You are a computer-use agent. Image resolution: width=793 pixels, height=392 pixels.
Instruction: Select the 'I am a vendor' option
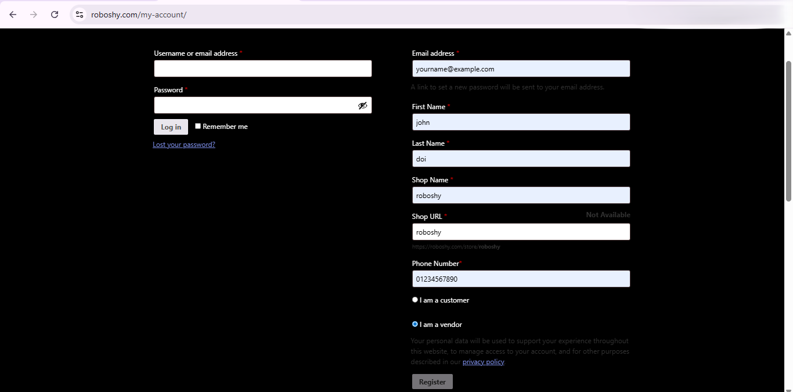tap(415, 324)
